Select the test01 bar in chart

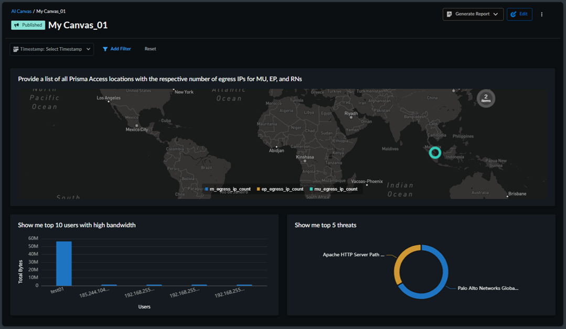[x=64, y=264]
